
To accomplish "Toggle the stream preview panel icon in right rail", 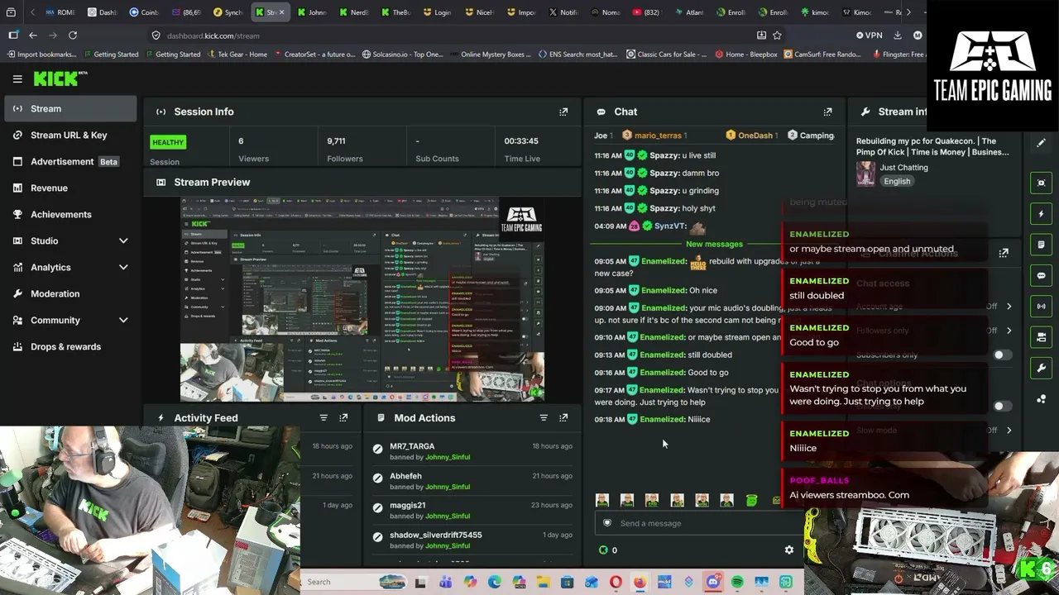I will (1041, 183).
